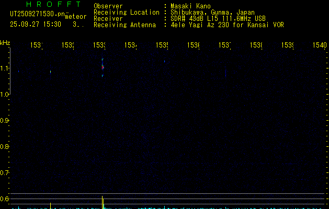Click the Observer label
The height and width of the screenshot is (209, 329).
tap(108, 6)
